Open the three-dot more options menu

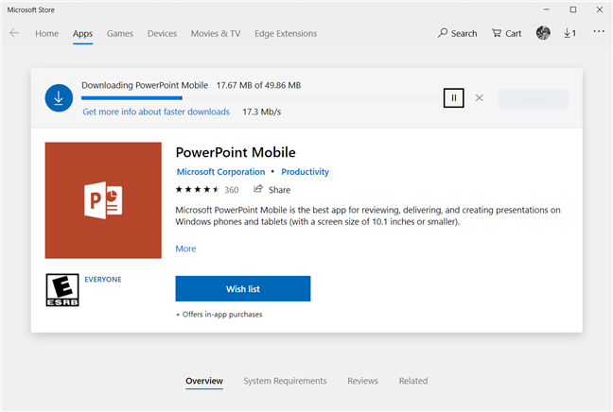pyautogui.click(x=598, y=32)
